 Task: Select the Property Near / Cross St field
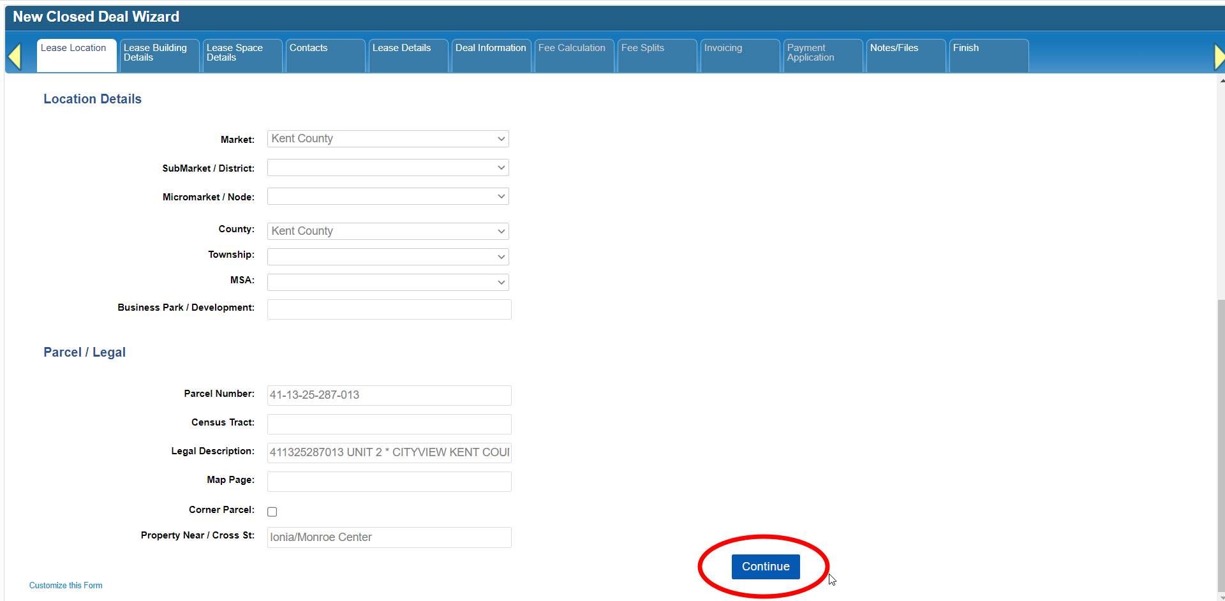[389, 537]
